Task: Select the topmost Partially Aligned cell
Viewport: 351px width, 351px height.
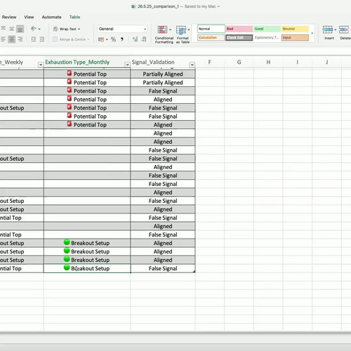Action: point(163,74)
